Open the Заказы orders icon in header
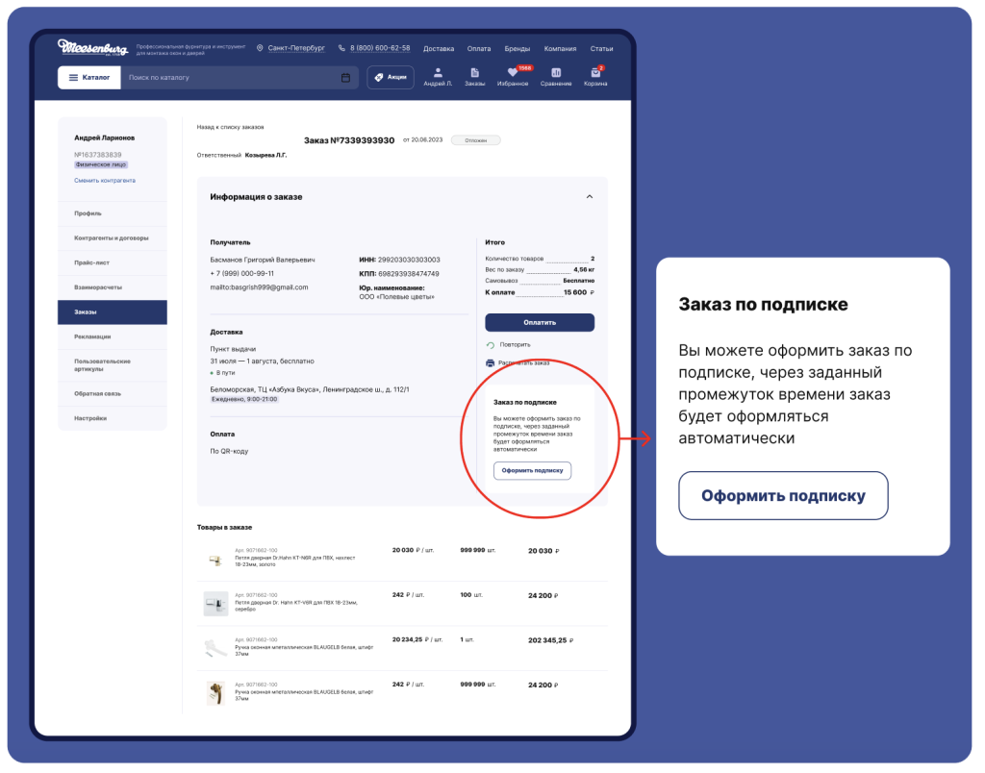 pos(475,73)
